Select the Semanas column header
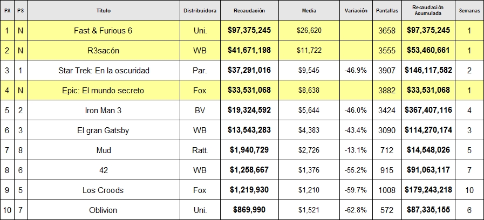Viewport: 484px width, 220px height. (469, 10)
